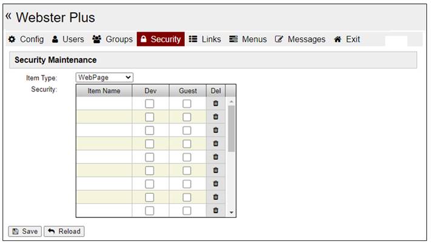
Task: Click the security table vertical scrollbar thumb
Action: tap(231, 127)
